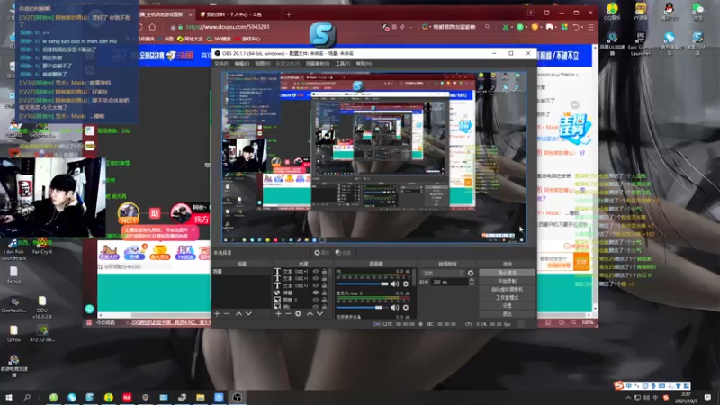Open the browser shield extension icon

point(535,27)
